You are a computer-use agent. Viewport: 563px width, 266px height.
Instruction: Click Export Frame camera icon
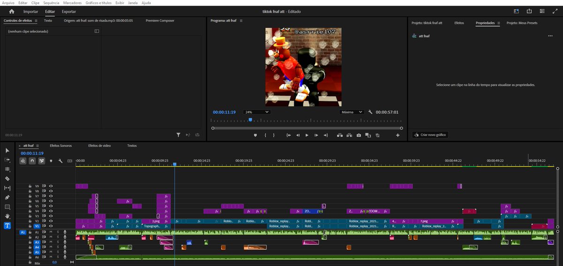pos(358,135)
